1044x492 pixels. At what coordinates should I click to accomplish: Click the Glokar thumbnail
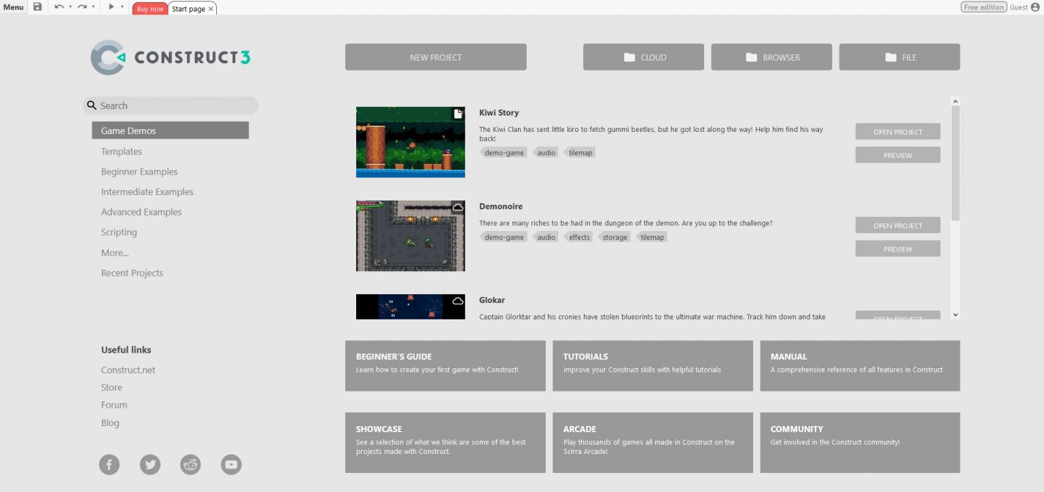pos(411,306)
